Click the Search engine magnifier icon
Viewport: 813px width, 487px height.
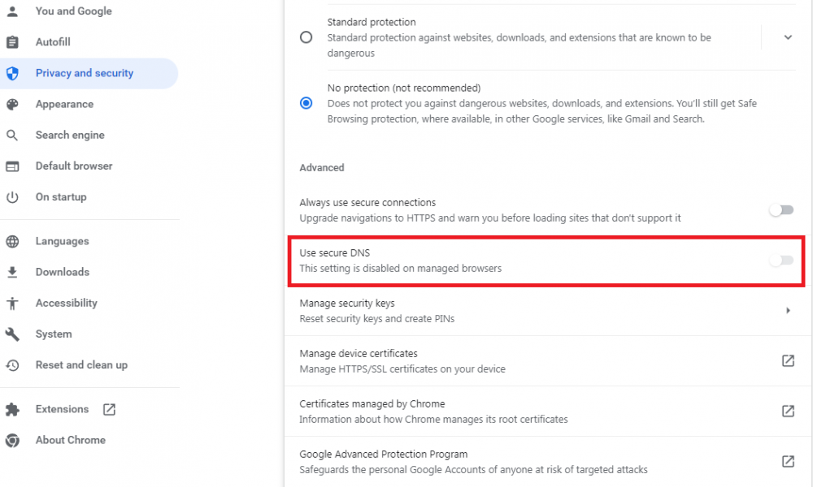(x=12, y=135)
